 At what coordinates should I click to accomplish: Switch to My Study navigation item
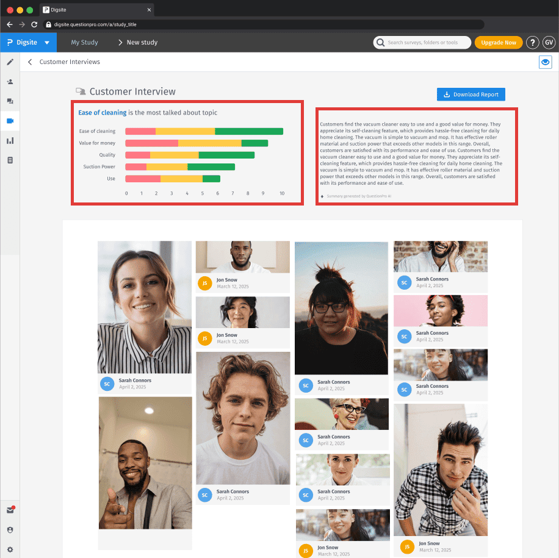point(84,42)
